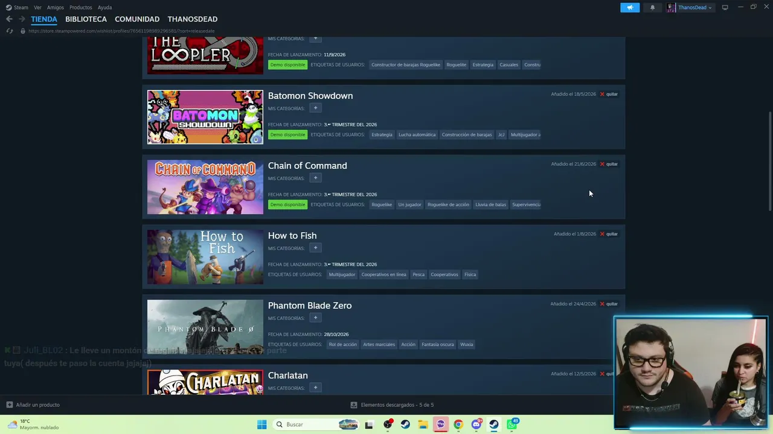Click the Artes marciales tag

click(x=379, y=344)
